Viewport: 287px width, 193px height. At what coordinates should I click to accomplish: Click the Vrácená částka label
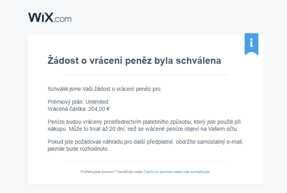coord(67,109)
